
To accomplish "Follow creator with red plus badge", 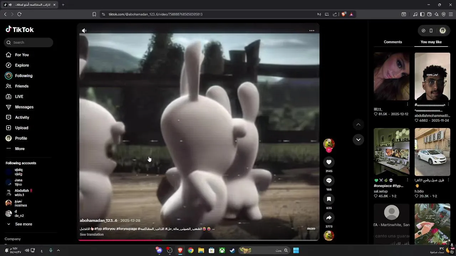I will (329, 150).
